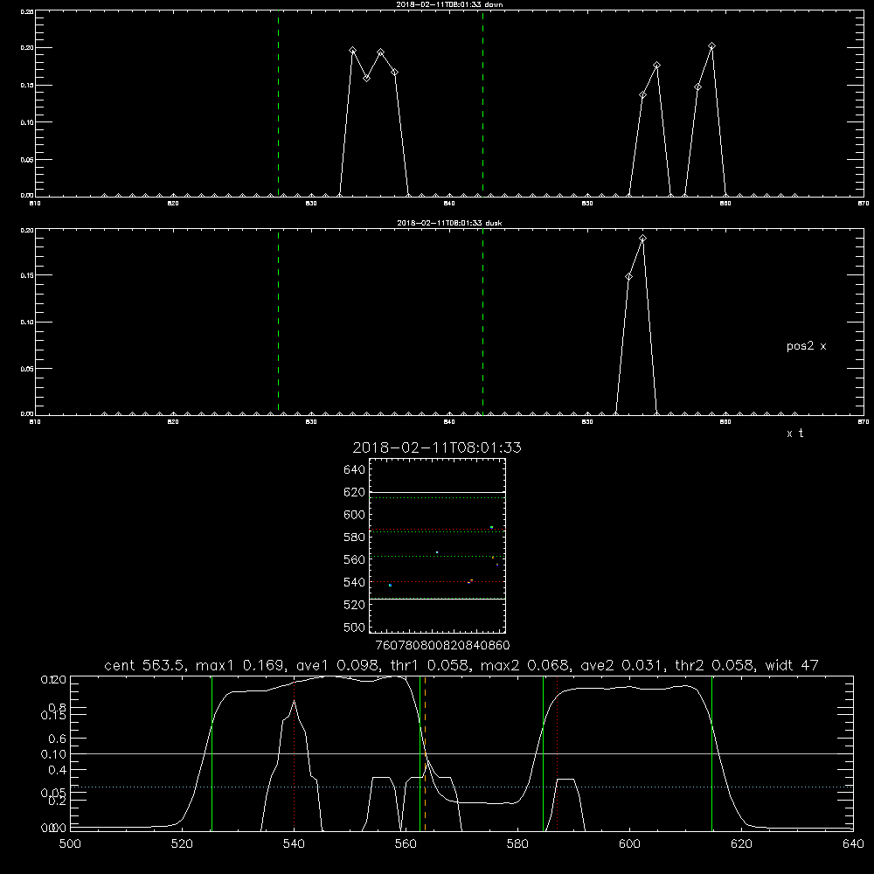This screenshot has height=874, width=874.
Task: Click the '0.05' y-axis label of the dusk plot
Action: coord(27,369)
